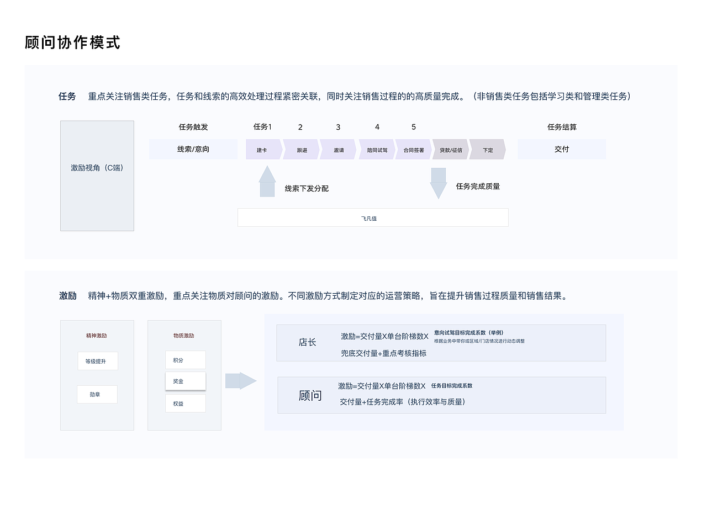Open the 线索/意向 trigger box
Screen dimensions: 707x510
click(193, 149)
